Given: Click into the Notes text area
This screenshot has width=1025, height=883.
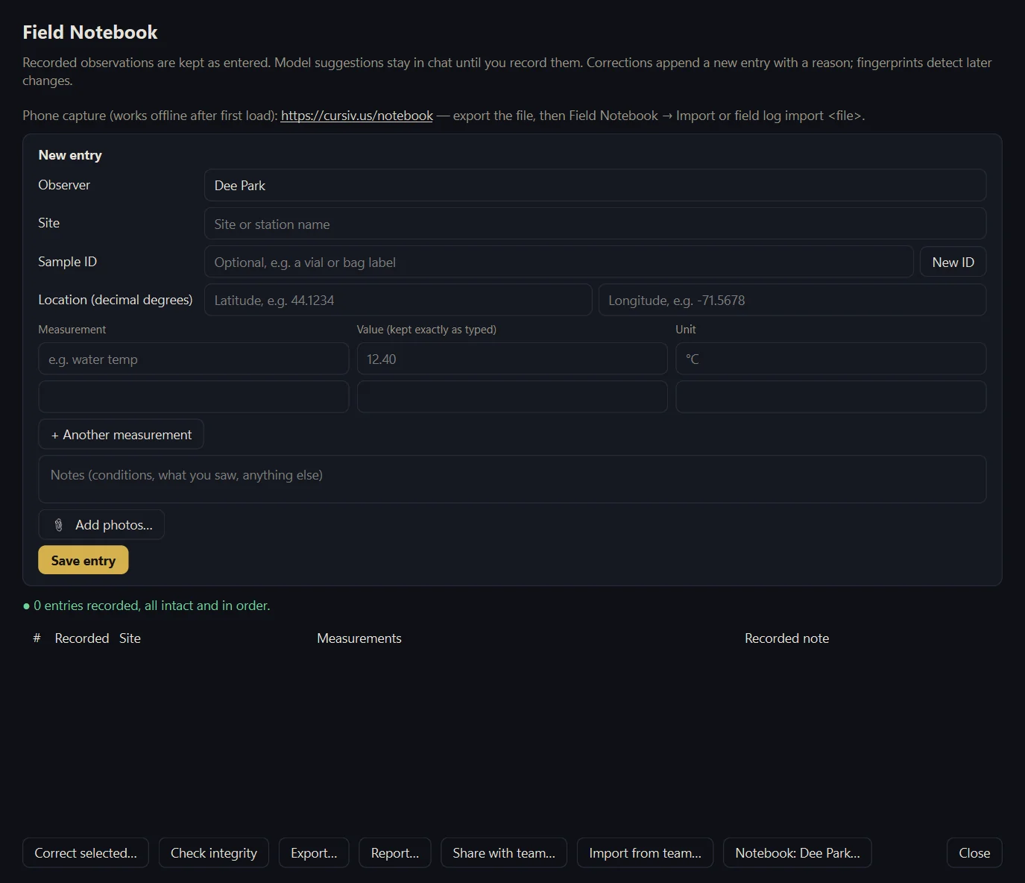Looking at the screenshot, I should pyautogui.click(x=512, y=479).
